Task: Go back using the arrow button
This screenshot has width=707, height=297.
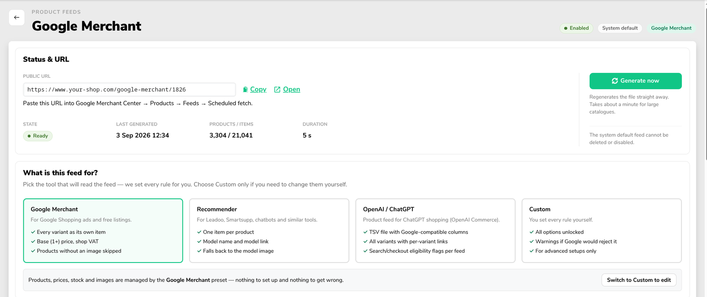Action: pyautogui.click(x=17, y=18)
